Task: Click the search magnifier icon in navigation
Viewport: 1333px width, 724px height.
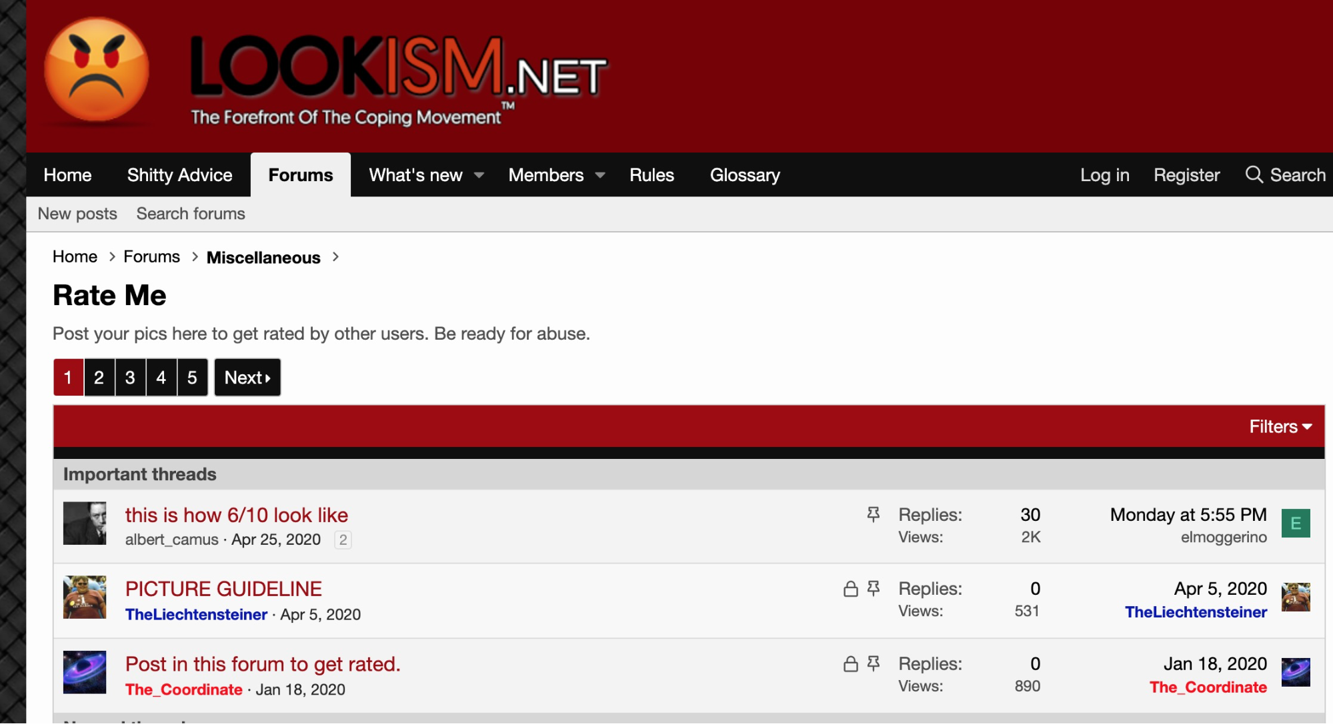Action: tap(1256, 173)
